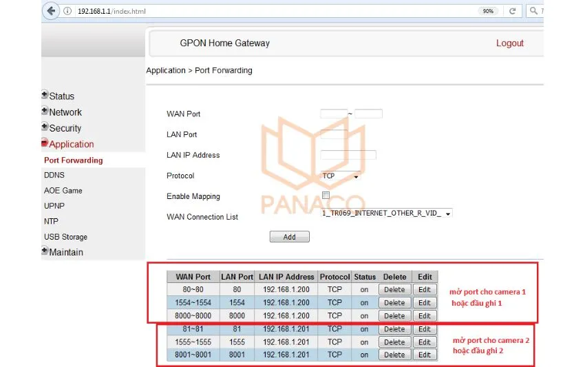Image resolution: width=585 pixels, height=367 pixels.
Task: Open the Network menu
Action: coord(65,112)
